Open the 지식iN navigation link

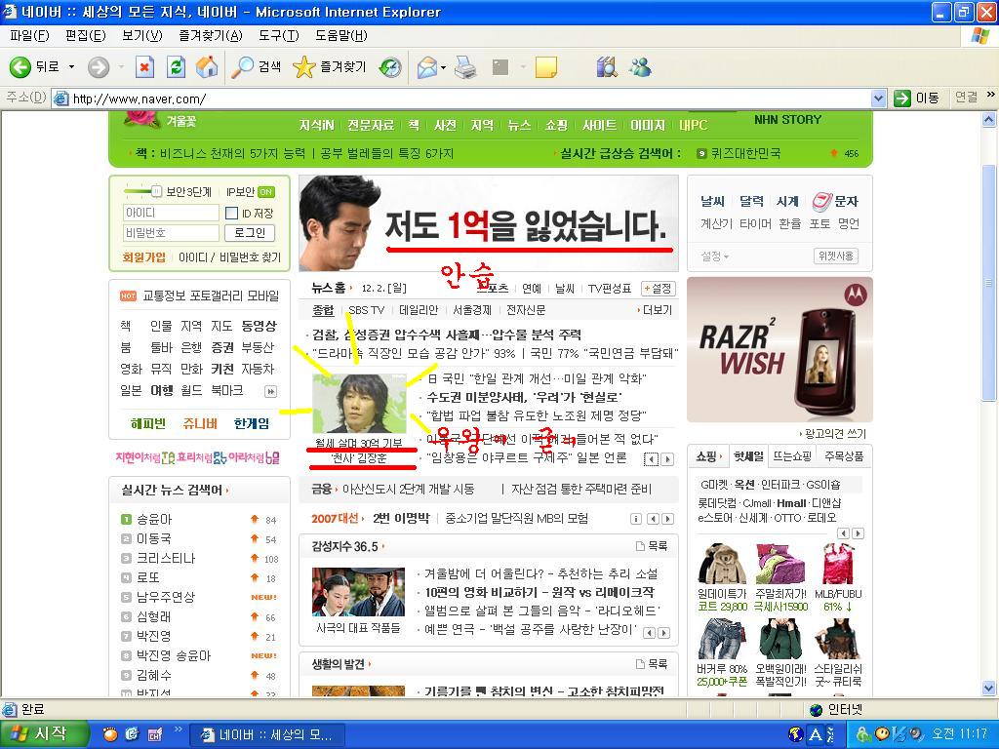coord(316,126)
